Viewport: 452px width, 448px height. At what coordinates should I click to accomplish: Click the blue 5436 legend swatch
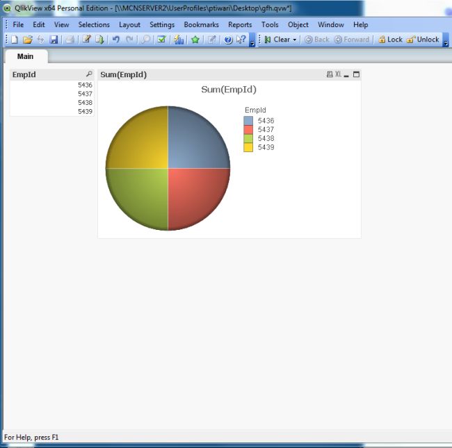248,121
